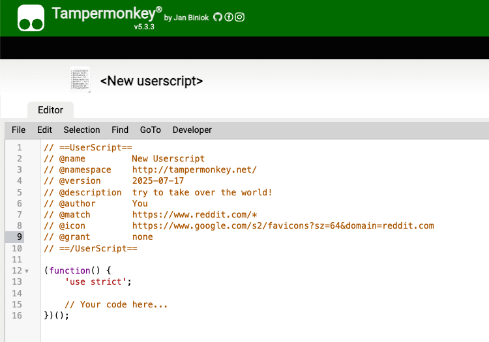Click the '@version' metadata key
This screenshot has width=489, height=342.
(80, 181)
